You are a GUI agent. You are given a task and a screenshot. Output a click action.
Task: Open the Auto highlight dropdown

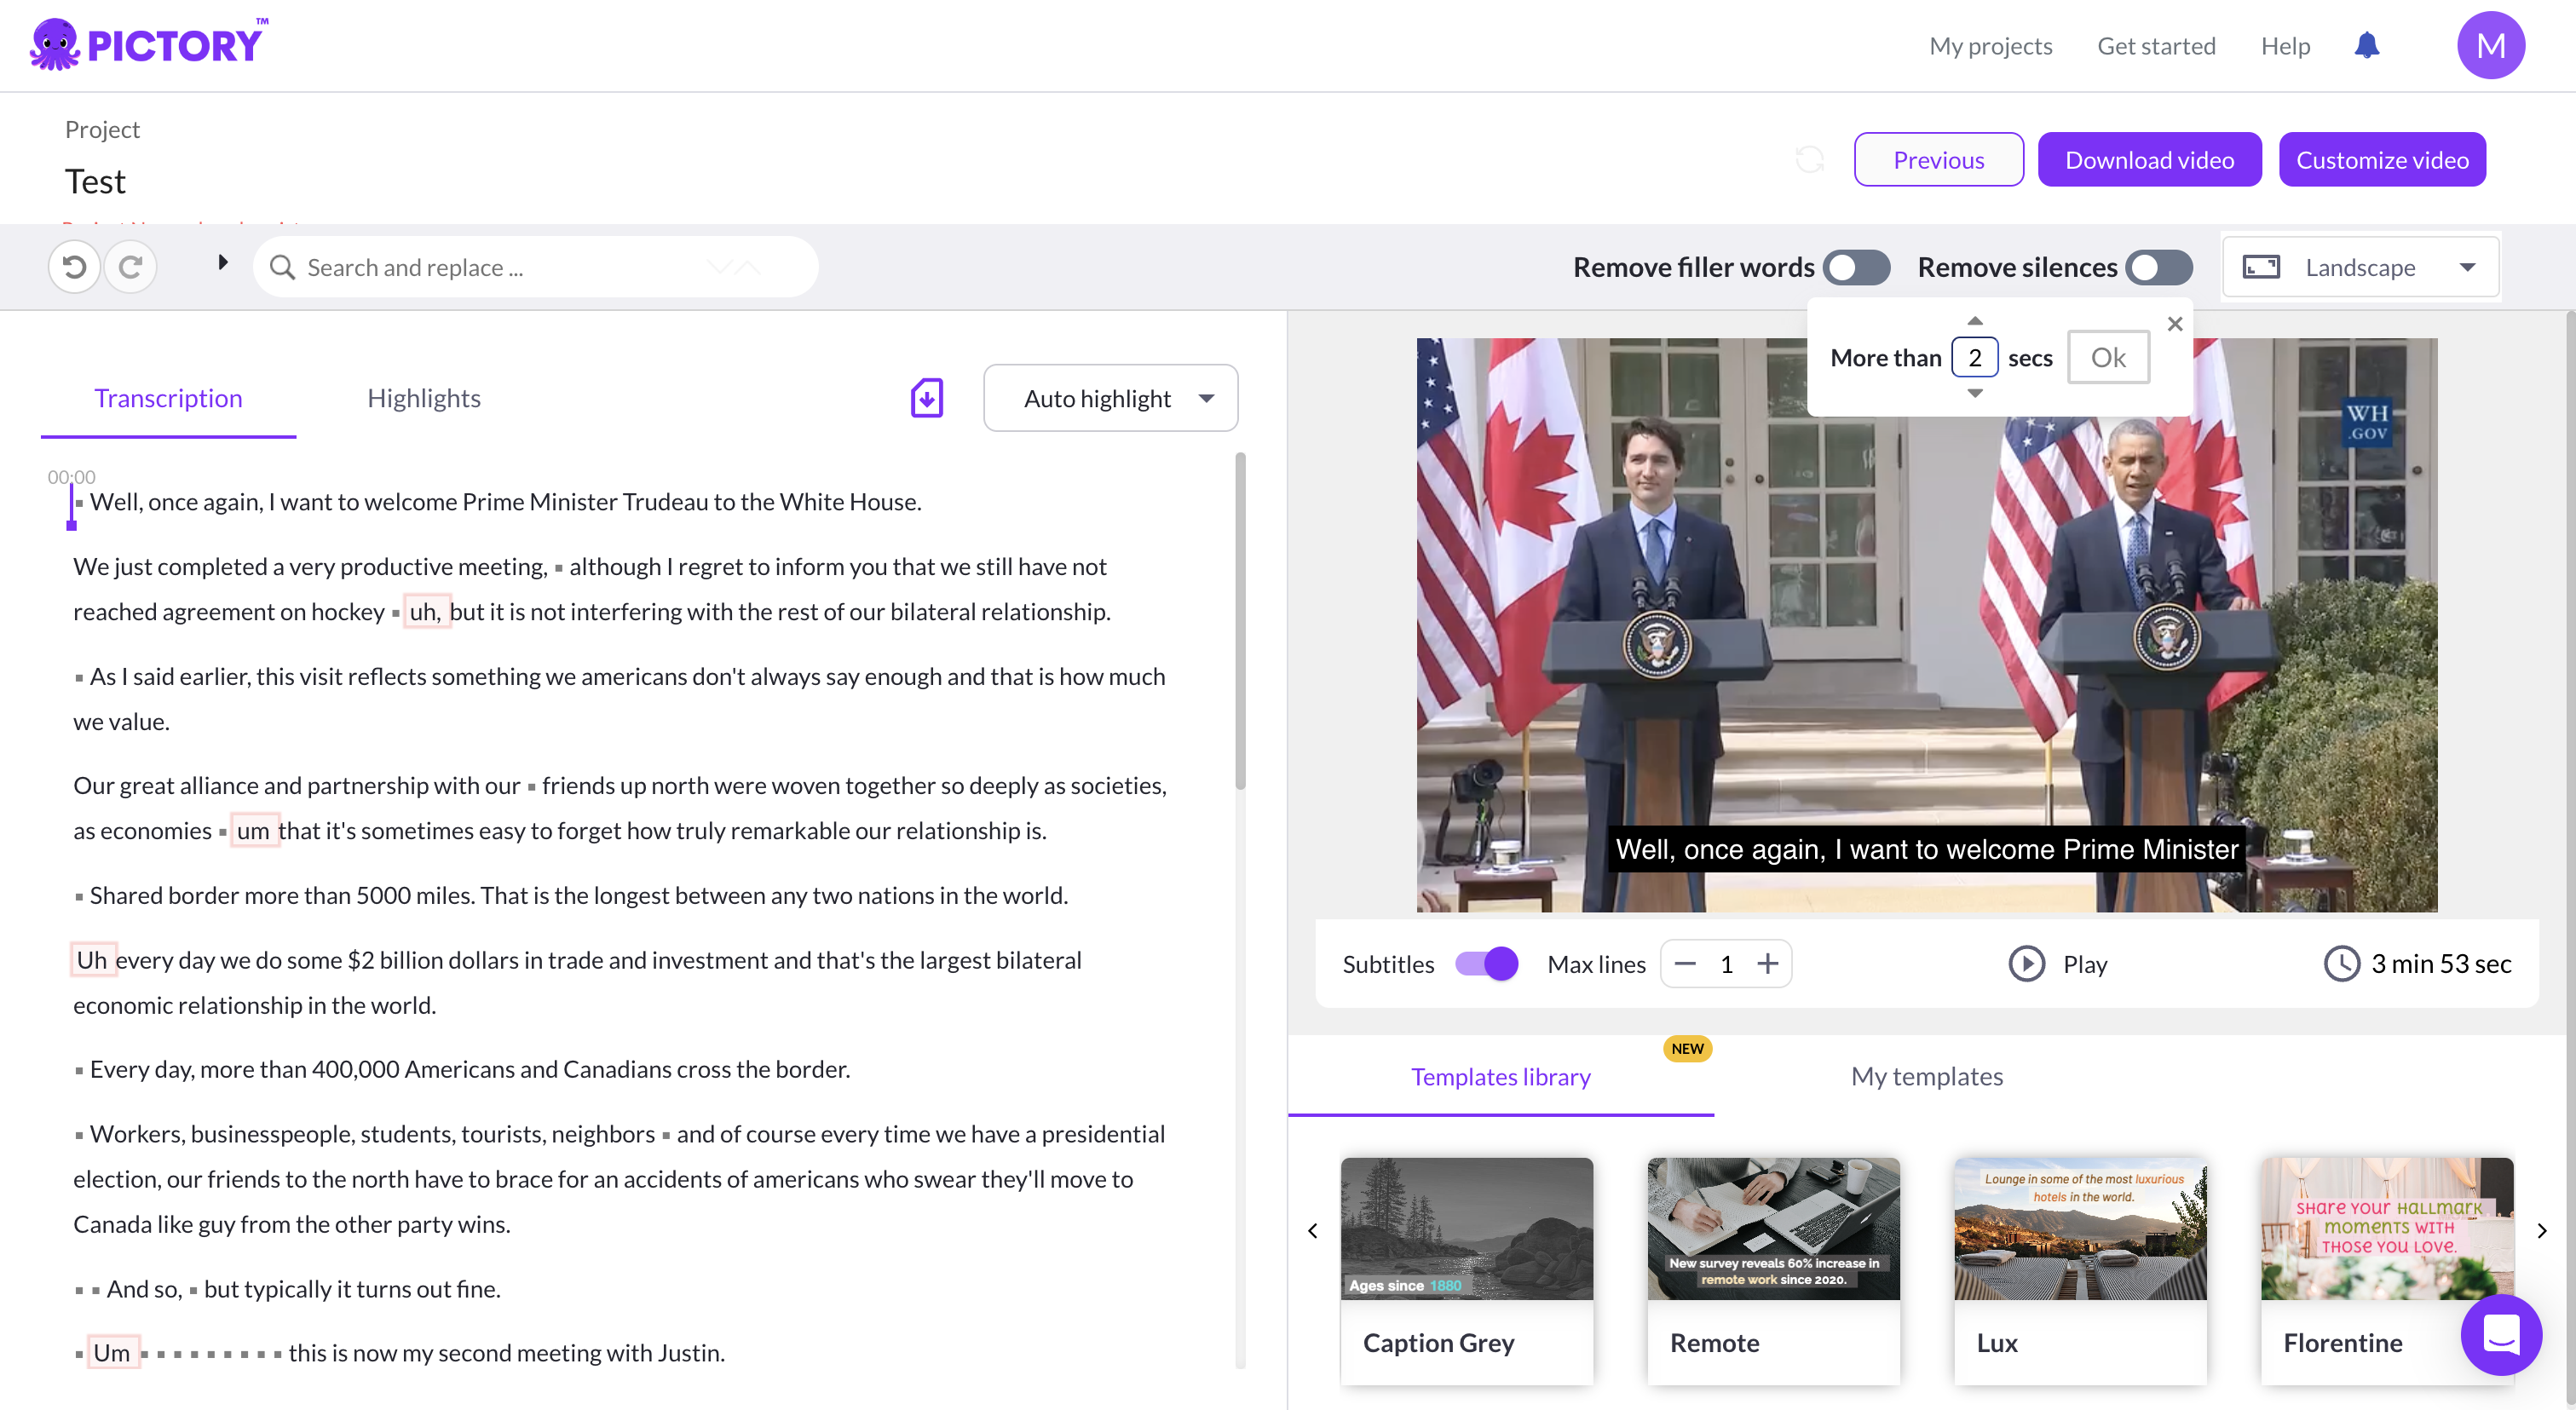point(1110,398)
